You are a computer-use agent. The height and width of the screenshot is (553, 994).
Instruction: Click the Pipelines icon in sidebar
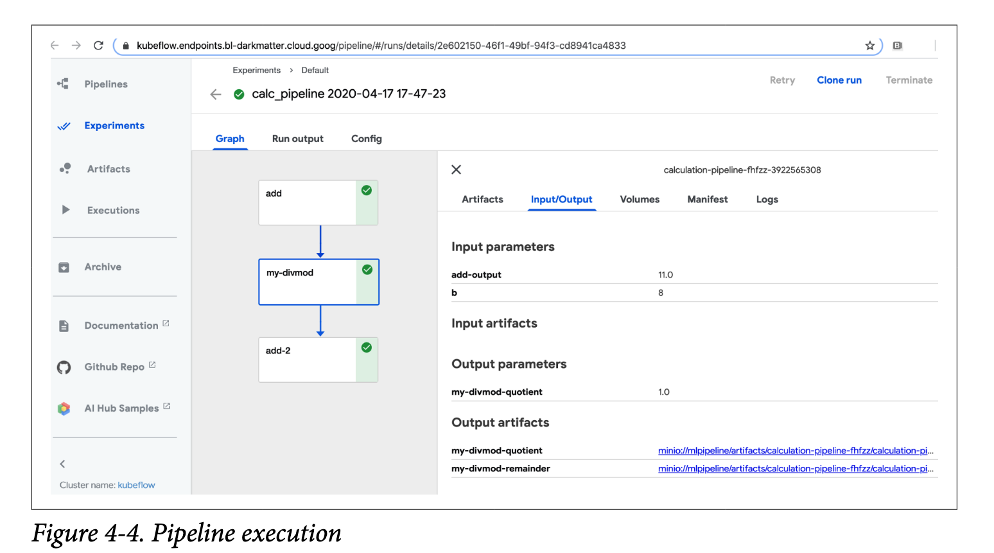[x=63, y=84]
